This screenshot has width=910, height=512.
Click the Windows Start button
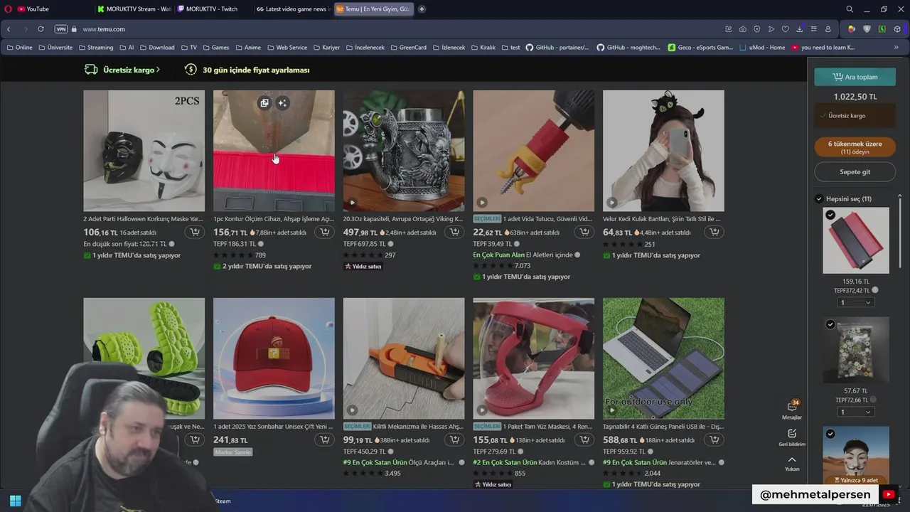pyautogui.click(x=15, y=501)
